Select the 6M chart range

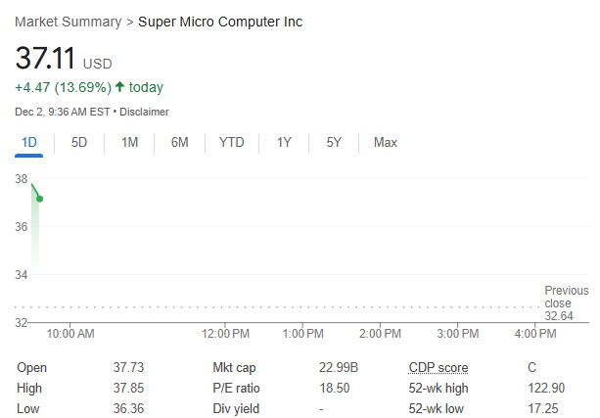179,143
